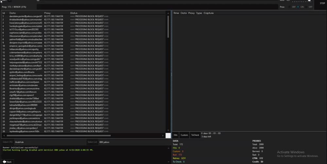This screenshot has width=327, height=164.
Task: Click the progress bar beside Prog counter
Action: pyautogui.click(x=157, y=7)
